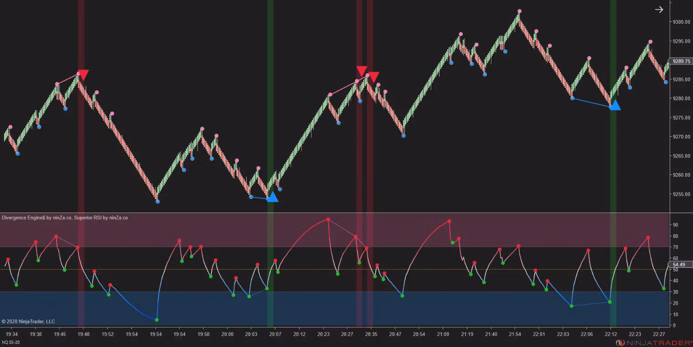Click the RSI lowest green dot near 19:54
This screenshot has width=693, height=347.
pos(157,320)
